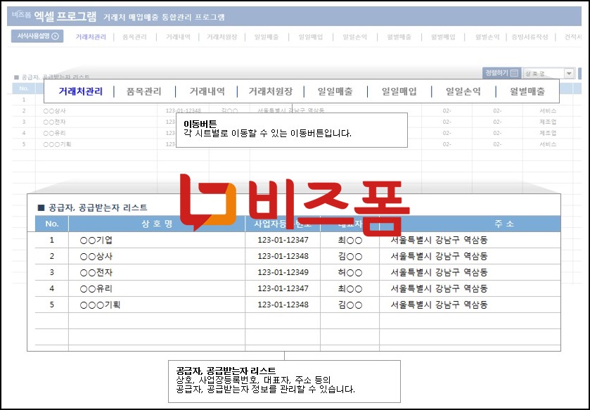Viewport: 590px width, 410px height.
Task: Click 123-01-12347 in the ○○기업 row
Action: point(283,240)
